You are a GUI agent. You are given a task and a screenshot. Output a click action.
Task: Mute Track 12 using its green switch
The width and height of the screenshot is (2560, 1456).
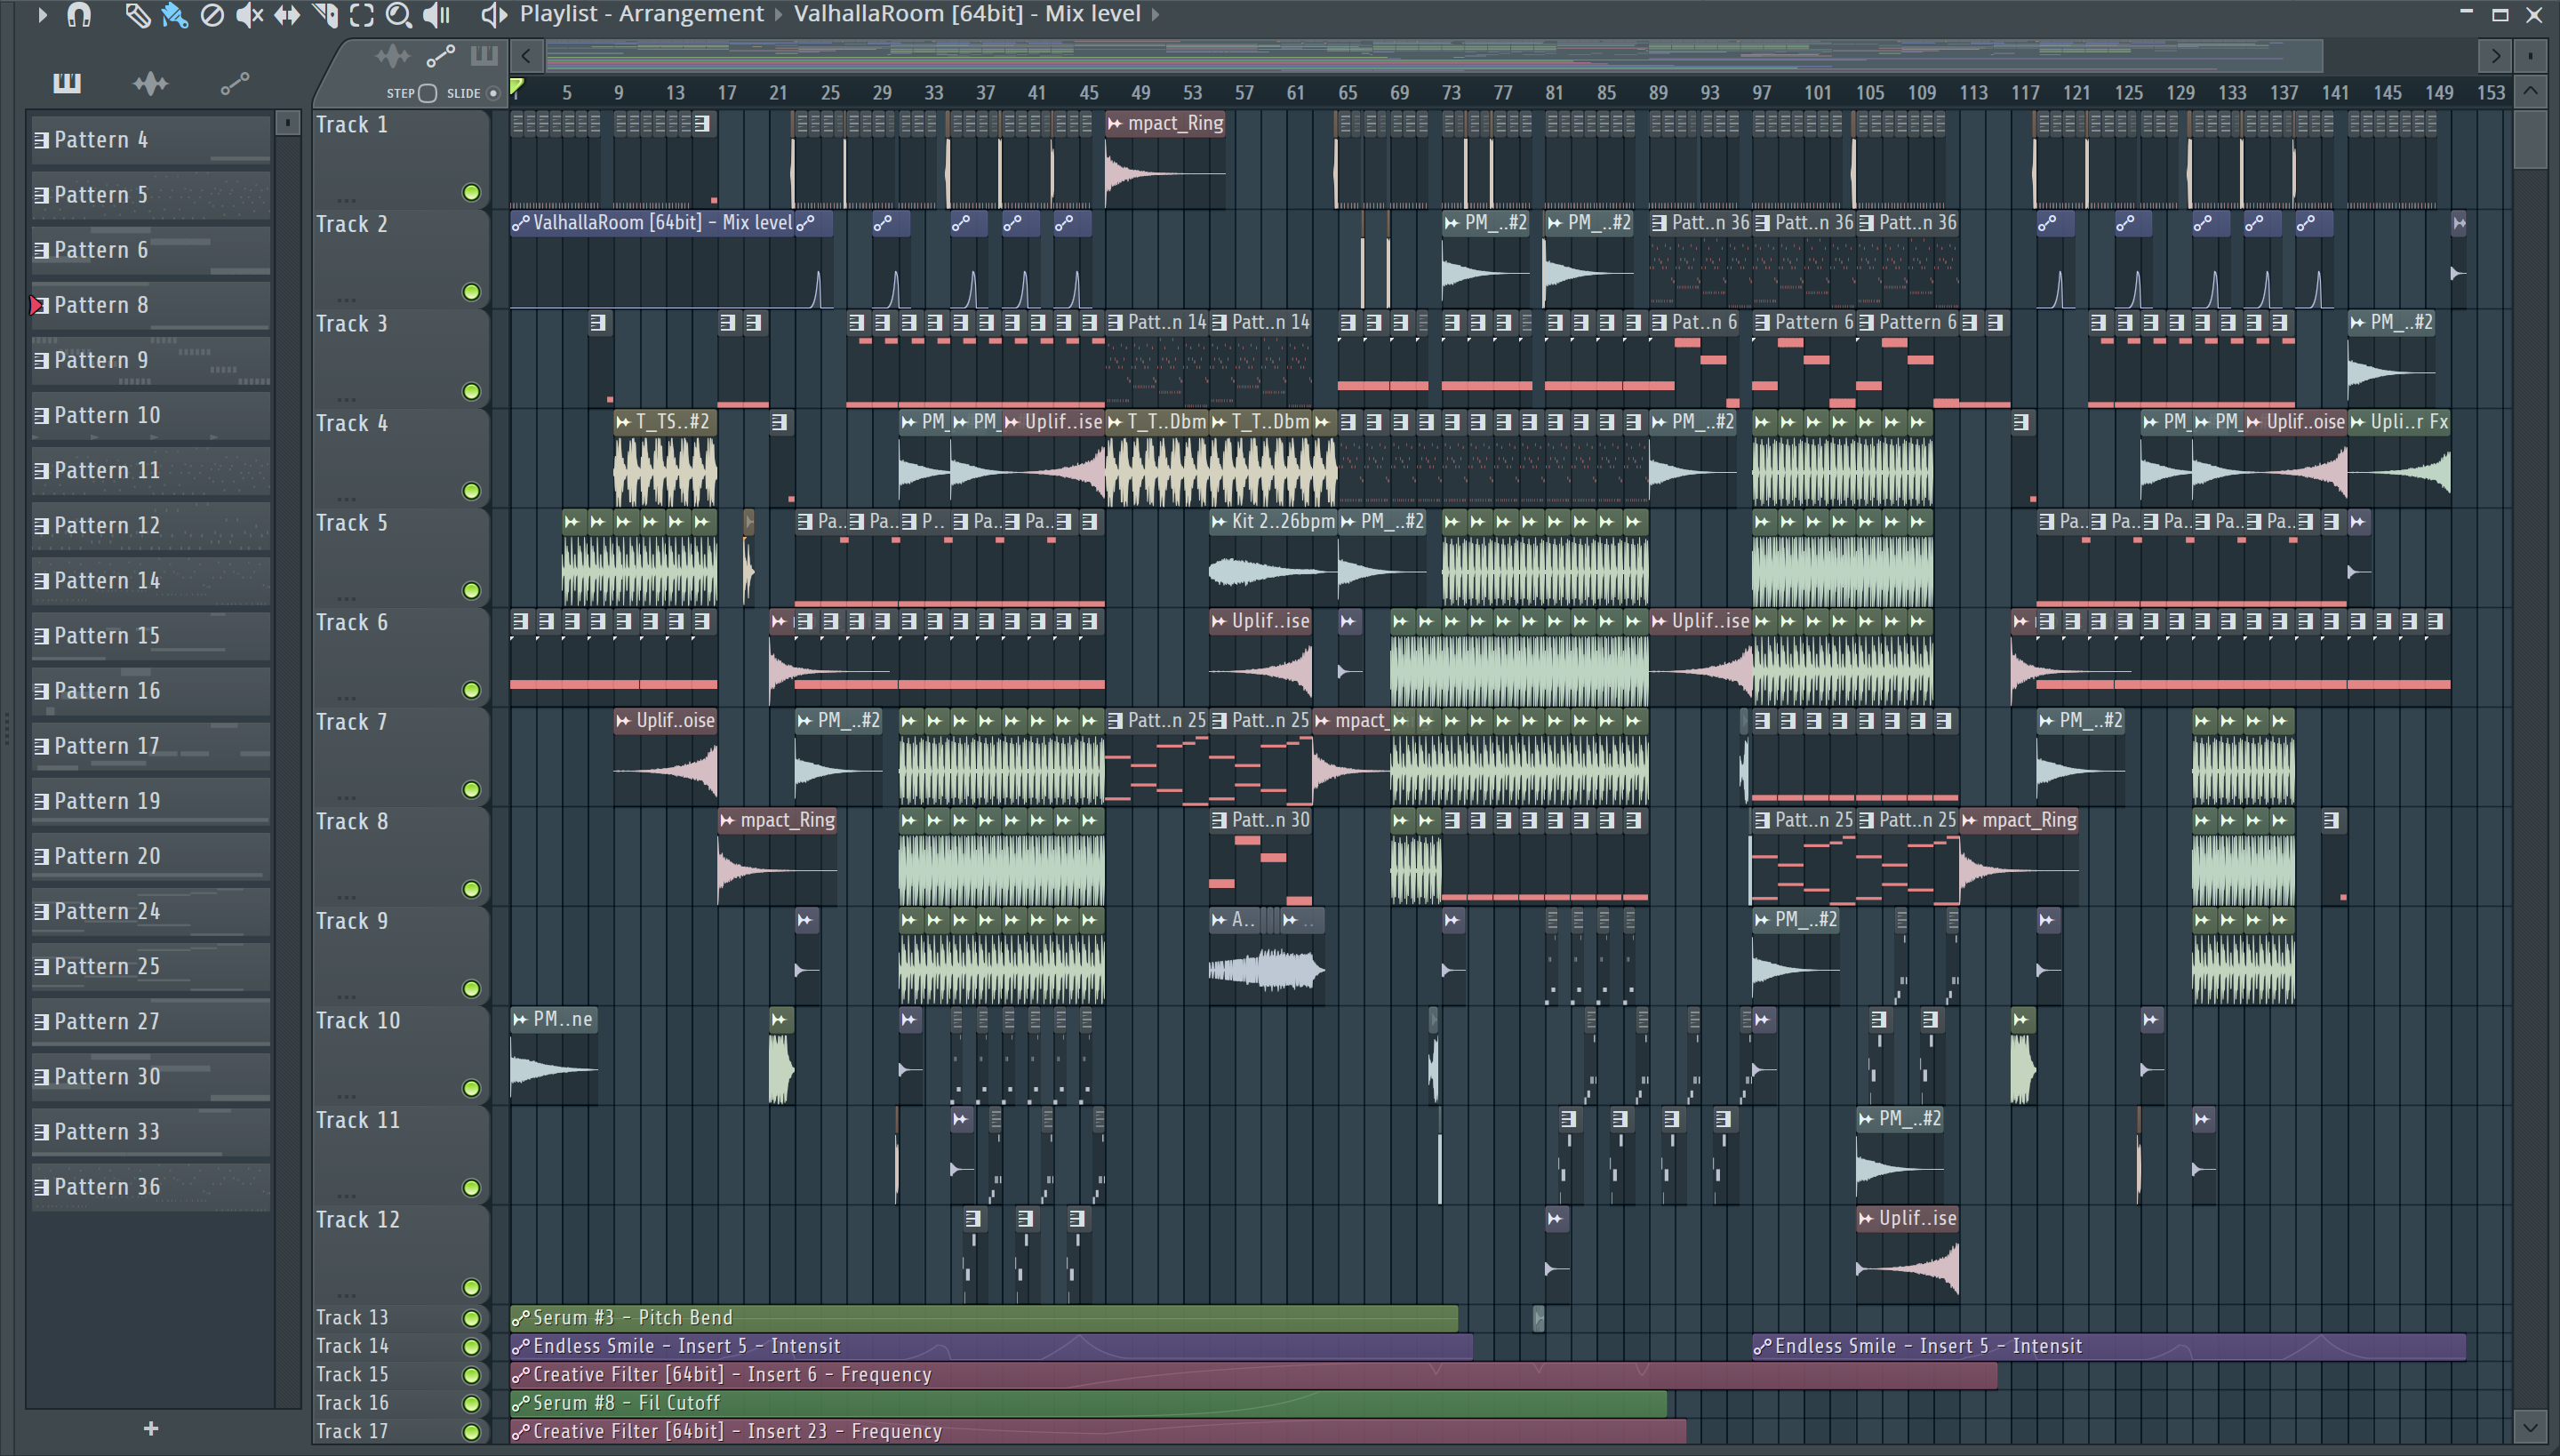tap(471, 1287)
